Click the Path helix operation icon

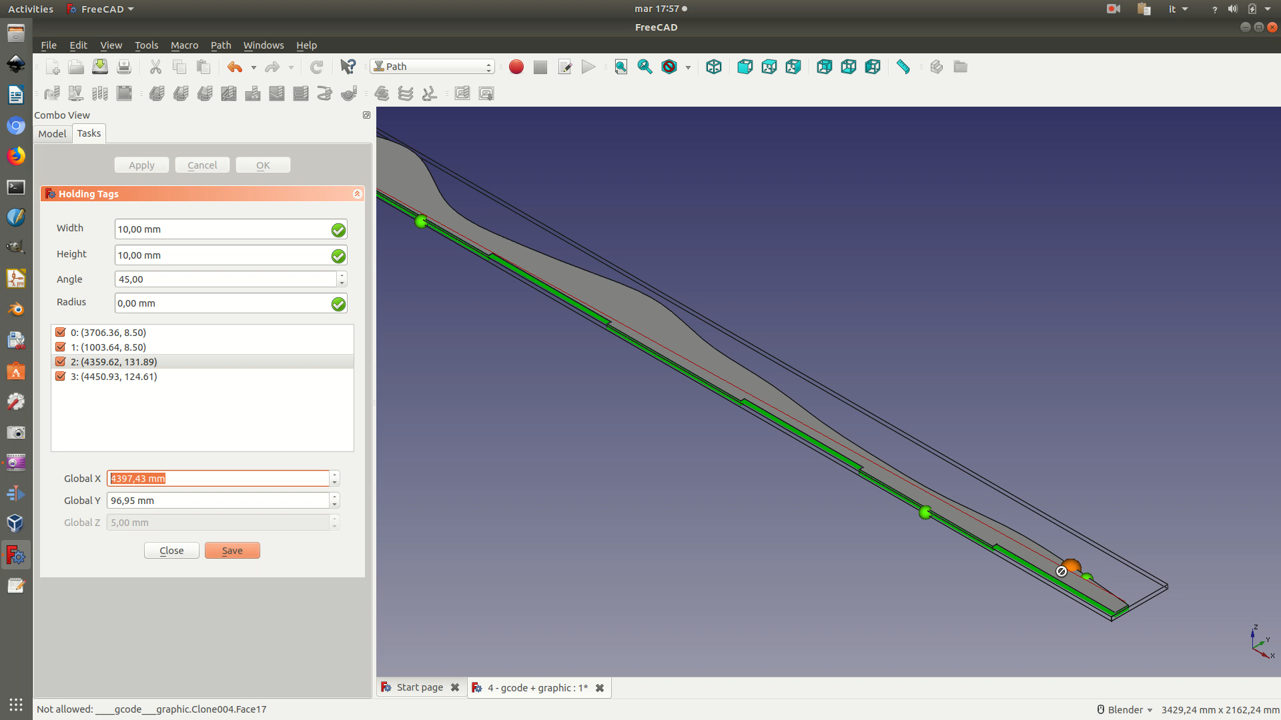pos(325,93)
